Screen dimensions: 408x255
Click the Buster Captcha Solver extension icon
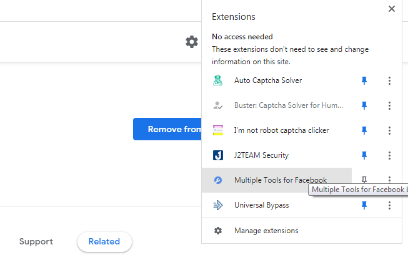218,105
